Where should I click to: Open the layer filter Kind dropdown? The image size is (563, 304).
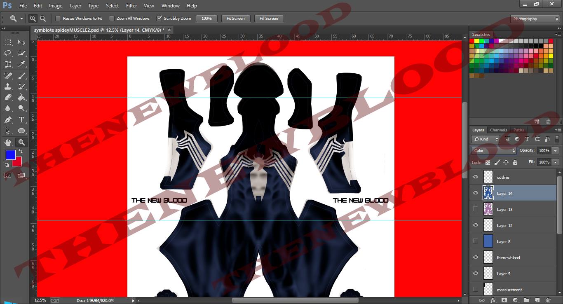point(486,139)
